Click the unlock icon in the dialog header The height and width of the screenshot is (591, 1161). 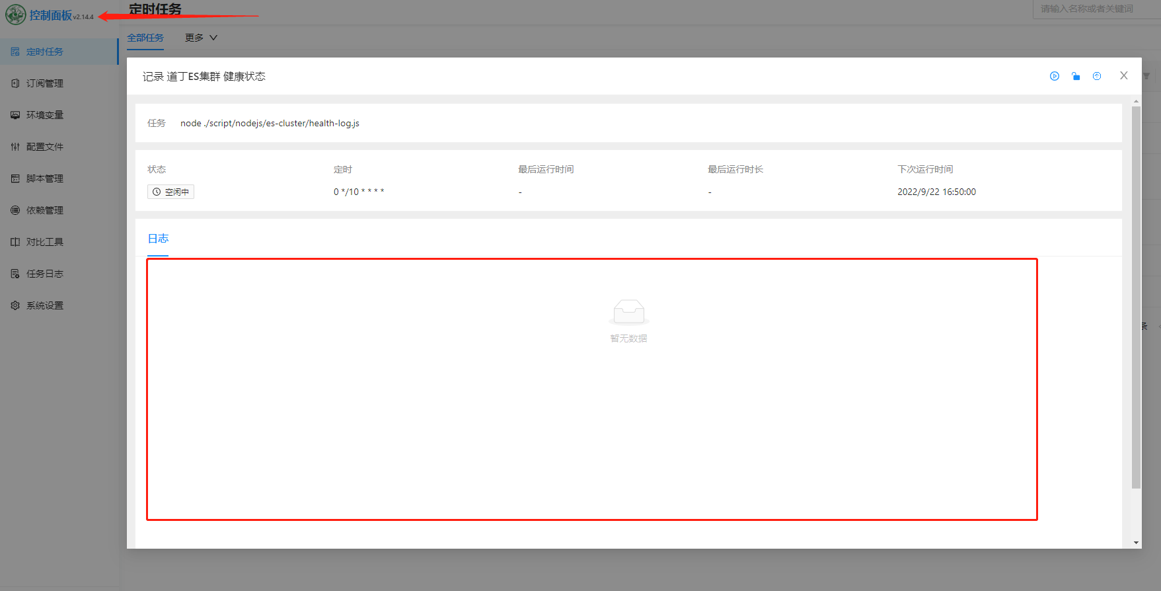pyautogui.click(x=1076, y=76)
